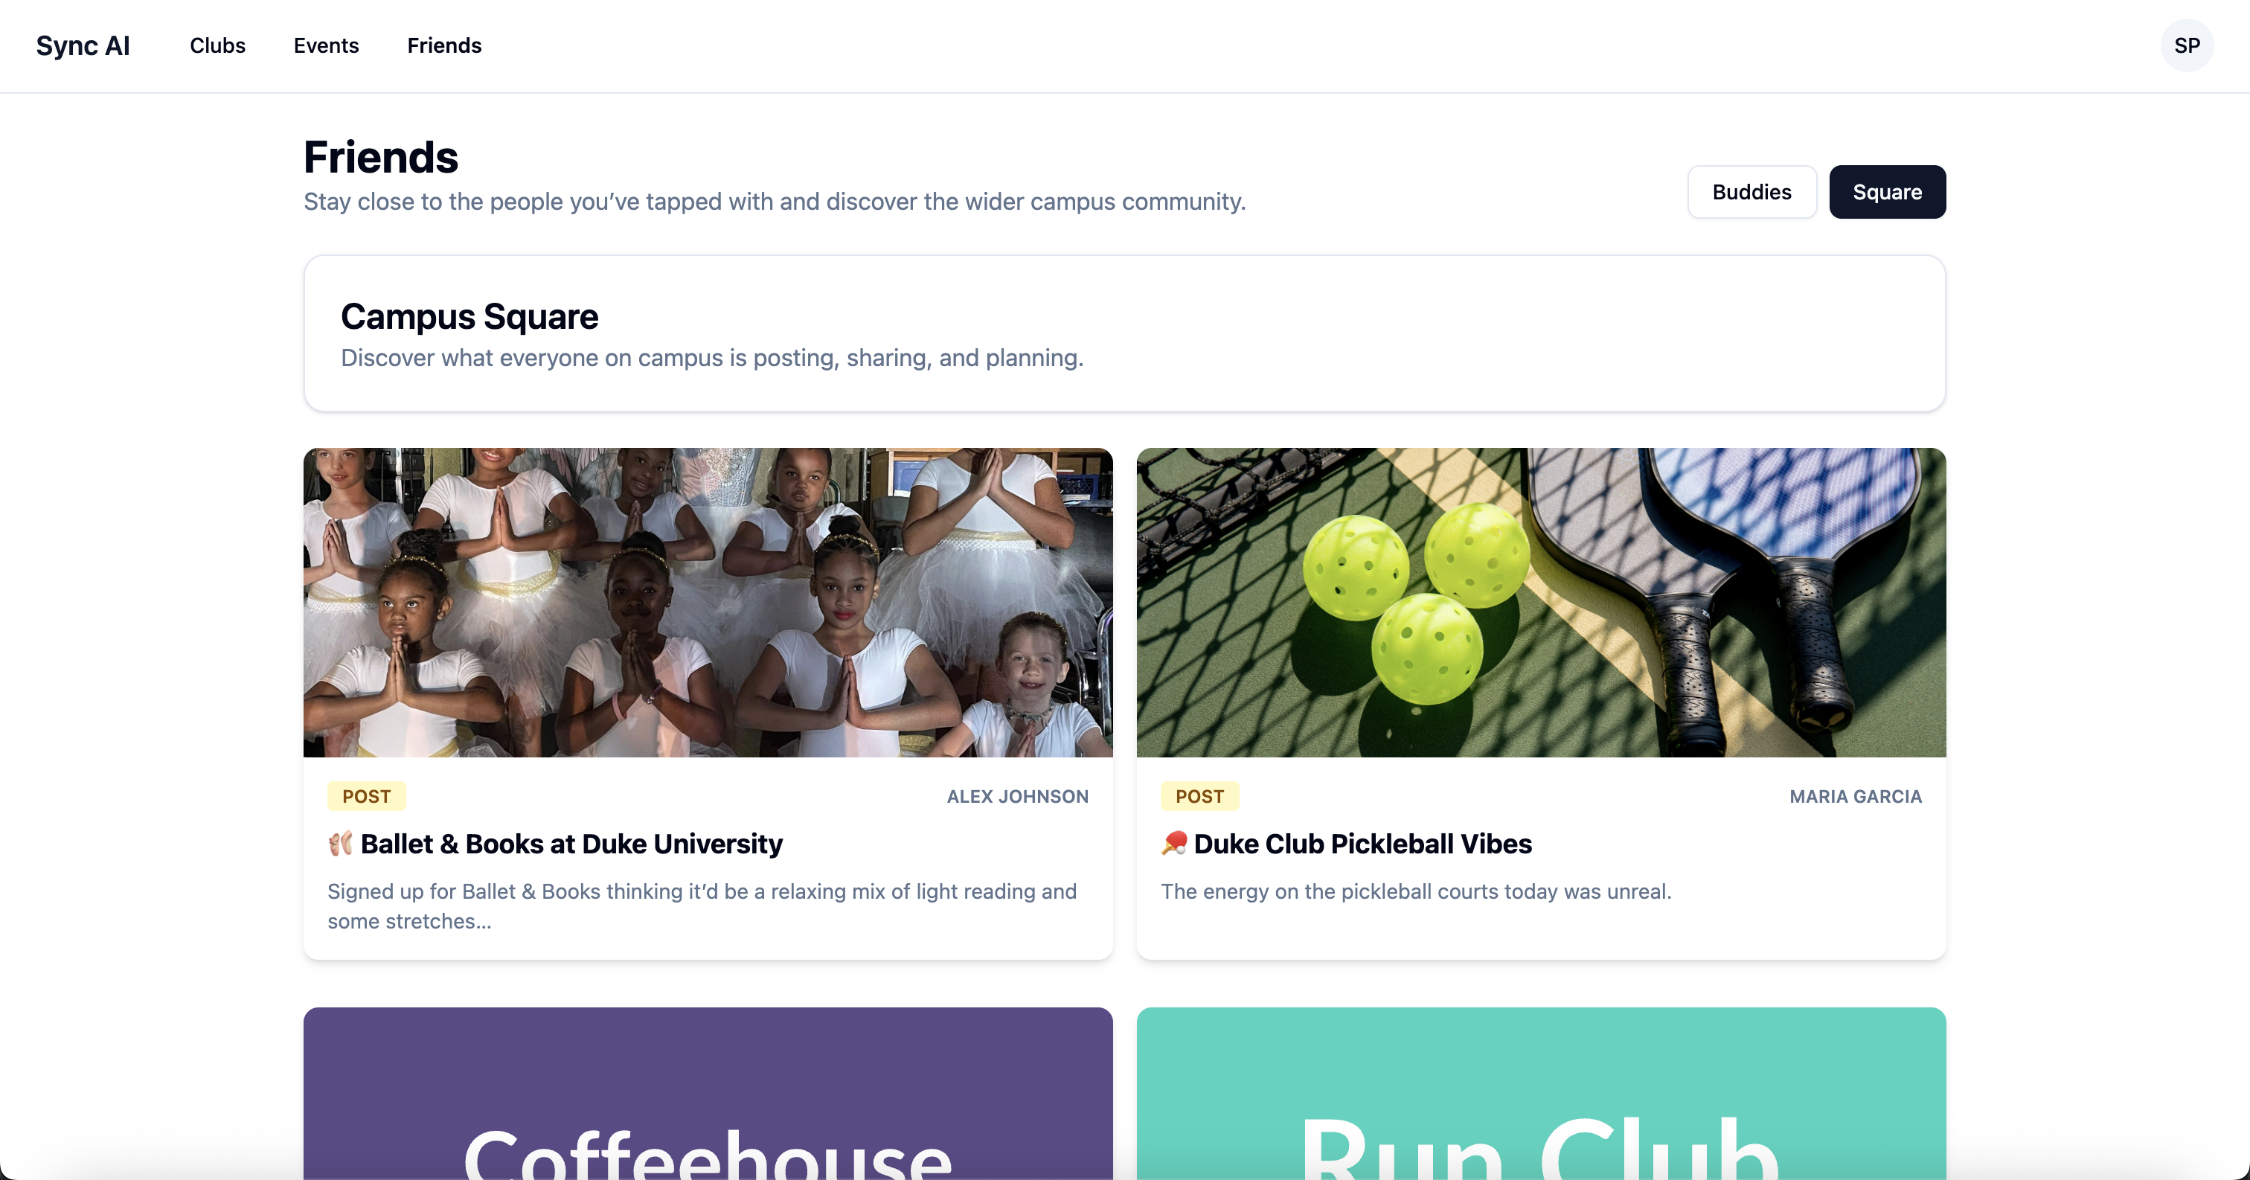Image resolution: width=2250 pixels, height=1180 pixels.
Task: Select the Square view toggle
Action: point(1887,192)
